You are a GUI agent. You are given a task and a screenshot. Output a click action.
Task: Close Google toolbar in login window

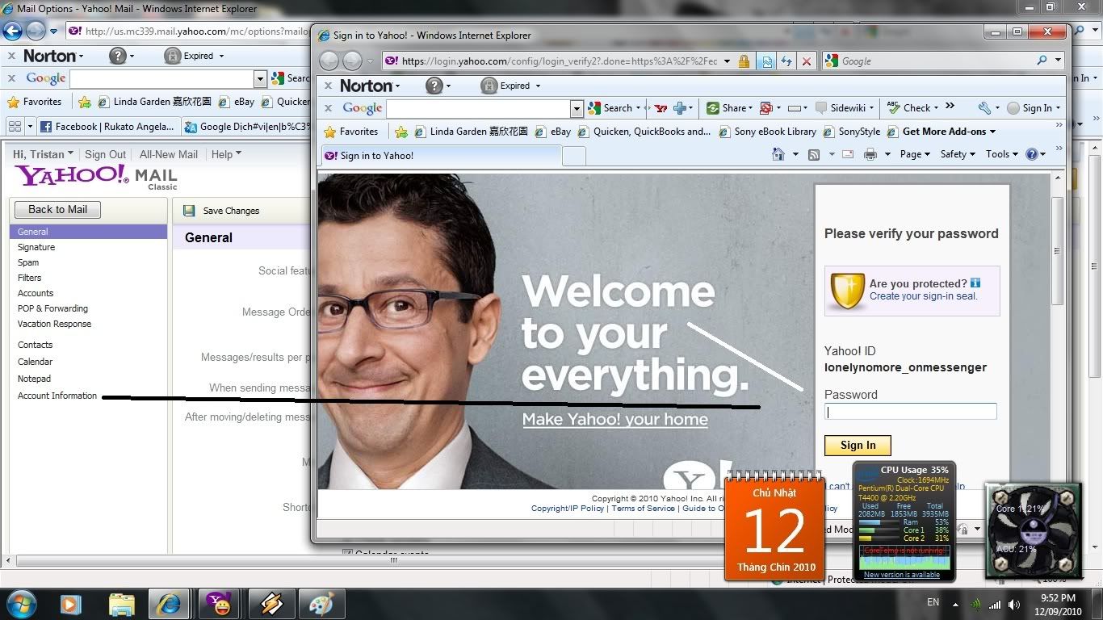[x=328, y=108]
